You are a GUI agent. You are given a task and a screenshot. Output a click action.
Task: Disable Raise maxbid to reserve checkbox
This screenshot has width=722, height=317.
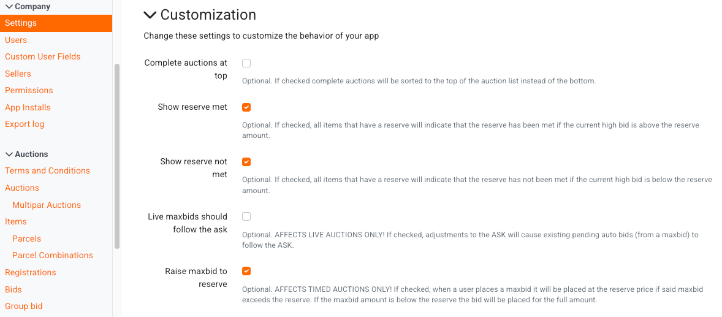coord(246,271)
